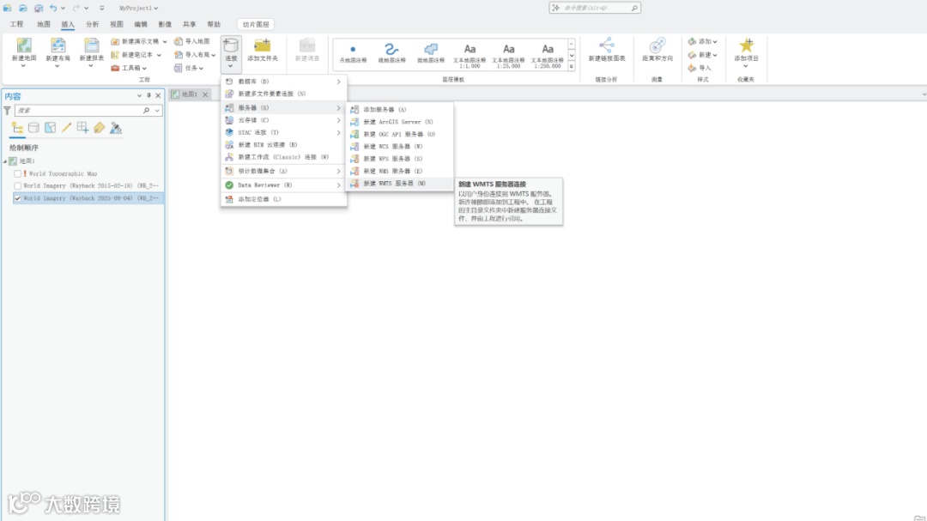This screenshot has height=521, width=927.
Task: Select 点地图注释 point map notes template
Action: tap(353, 53)
